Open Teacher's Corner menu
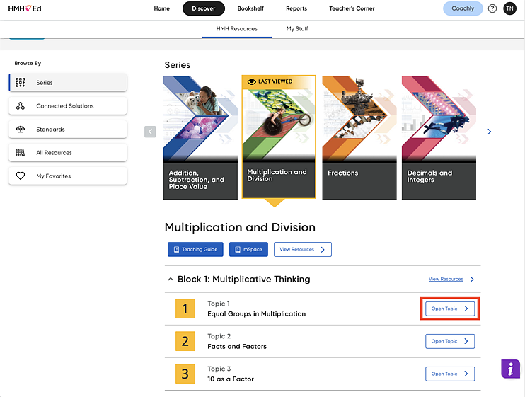 (x=352, y=8)
